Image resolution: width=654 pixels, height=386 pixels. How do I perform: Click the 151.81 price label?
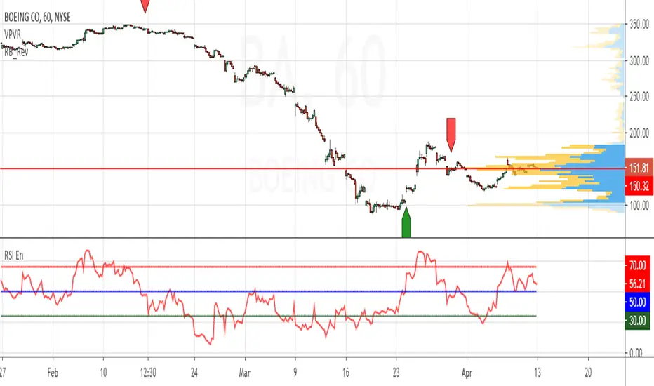coord(639,168)
